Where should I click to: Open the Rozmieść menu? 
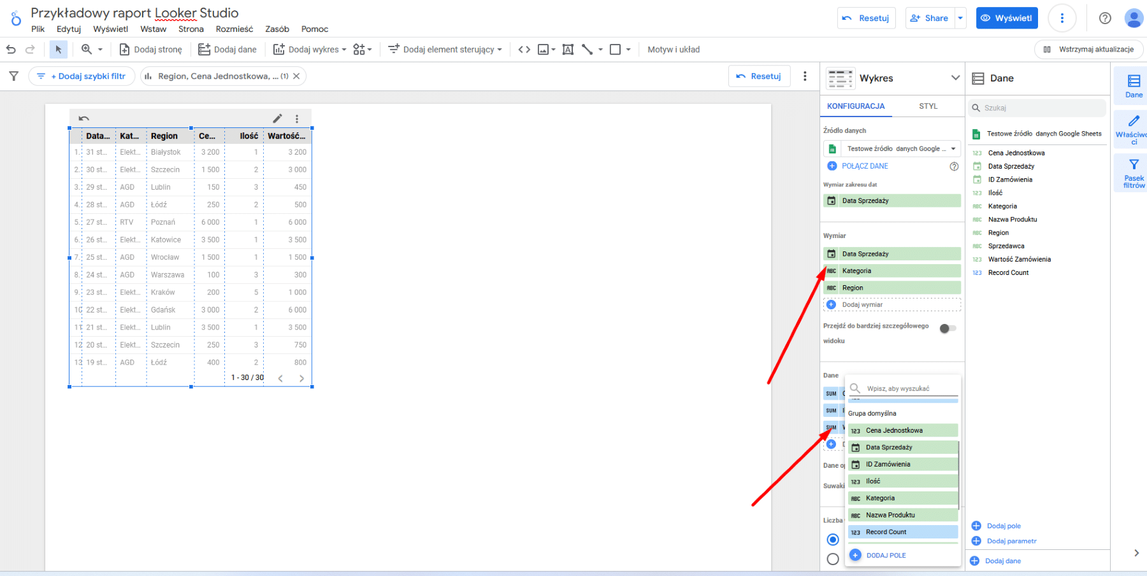(x=234, y=29)
